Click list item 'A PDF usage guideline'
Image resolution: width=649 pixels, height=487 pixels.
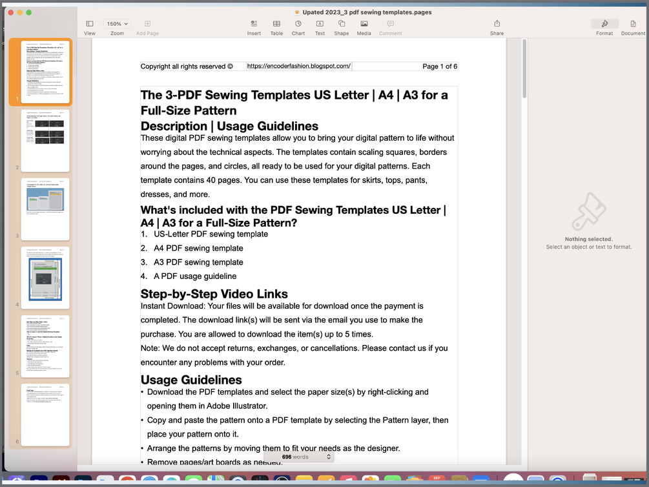[x=195, y=276]
